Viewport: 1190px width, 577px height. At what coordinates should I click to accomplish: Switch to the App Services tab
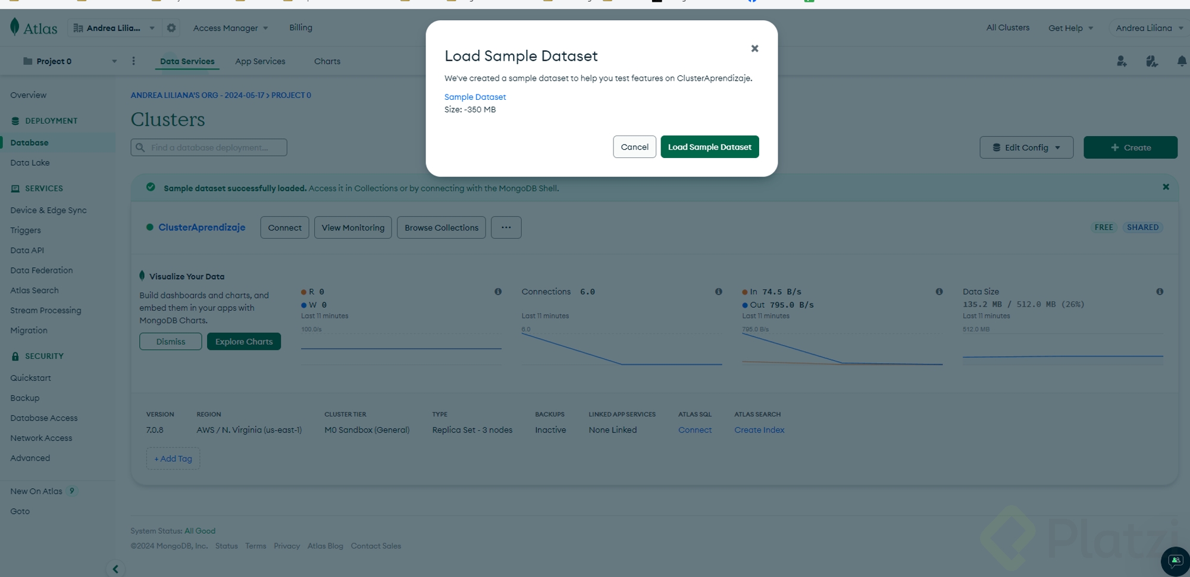260,61
